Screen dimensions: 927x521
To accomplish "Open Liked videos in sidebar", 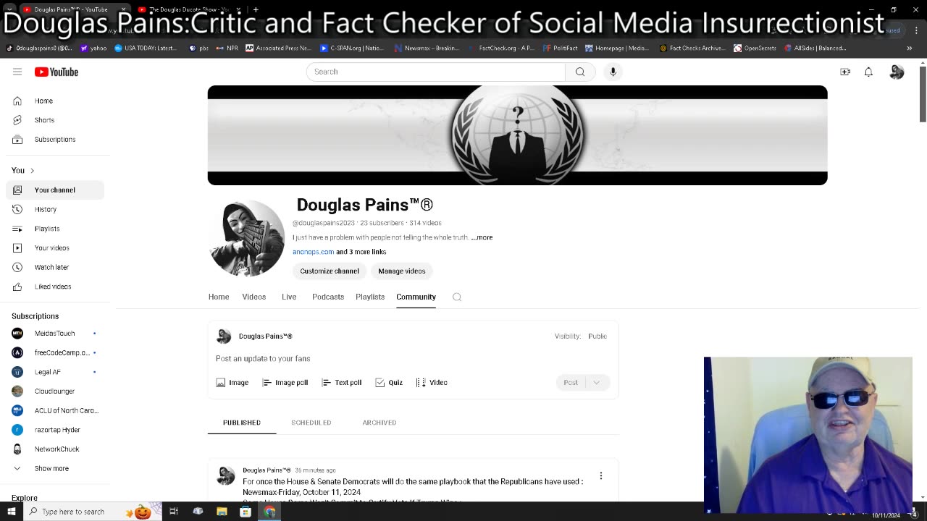I will point(55,287).
